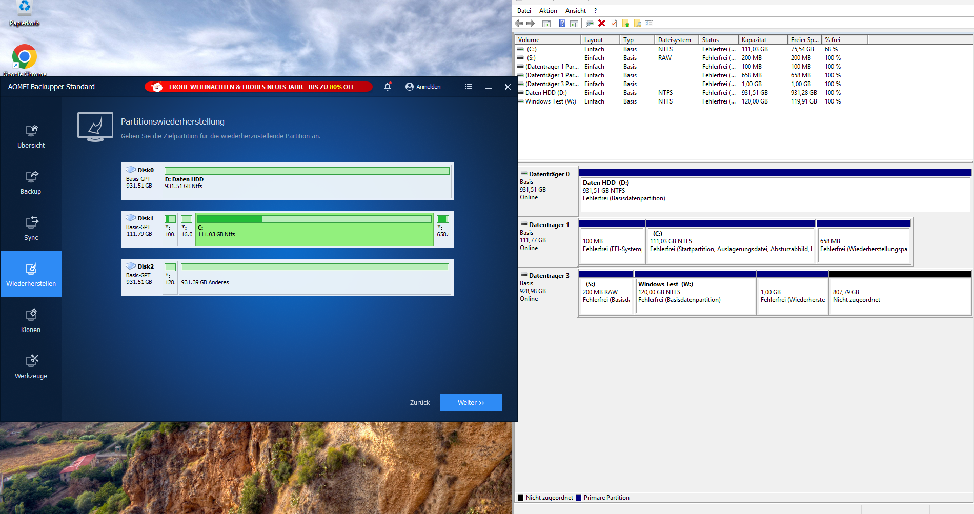Click the Zurück button
This screenshot has height=514, width=974.
(419, 402)
